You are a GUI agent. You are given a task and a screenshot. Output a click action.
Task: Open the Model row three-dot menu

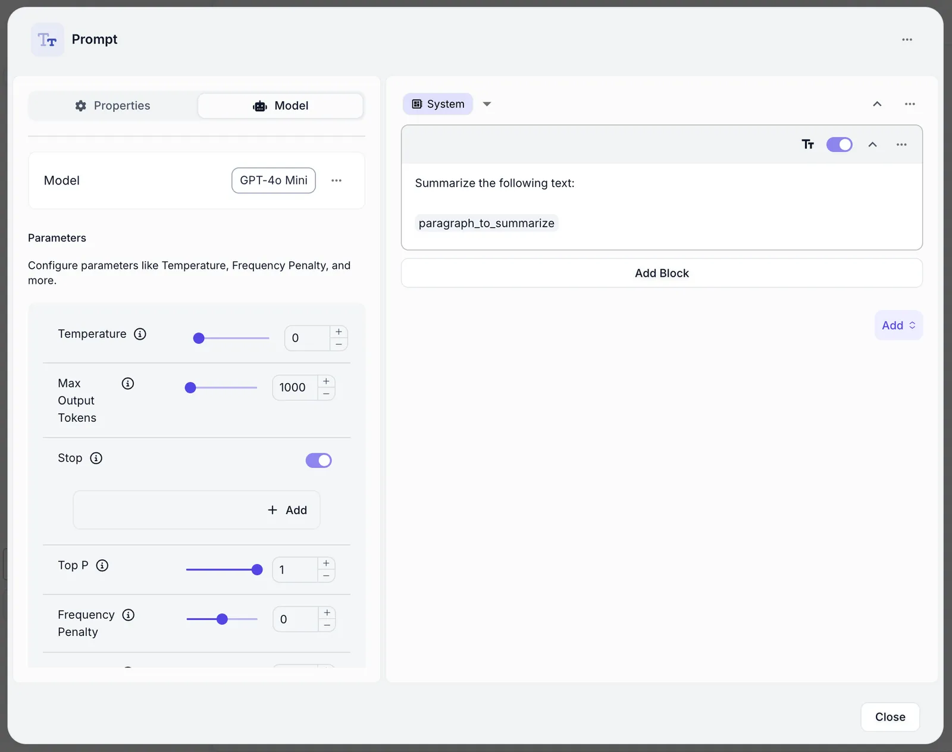click(336, 180)
